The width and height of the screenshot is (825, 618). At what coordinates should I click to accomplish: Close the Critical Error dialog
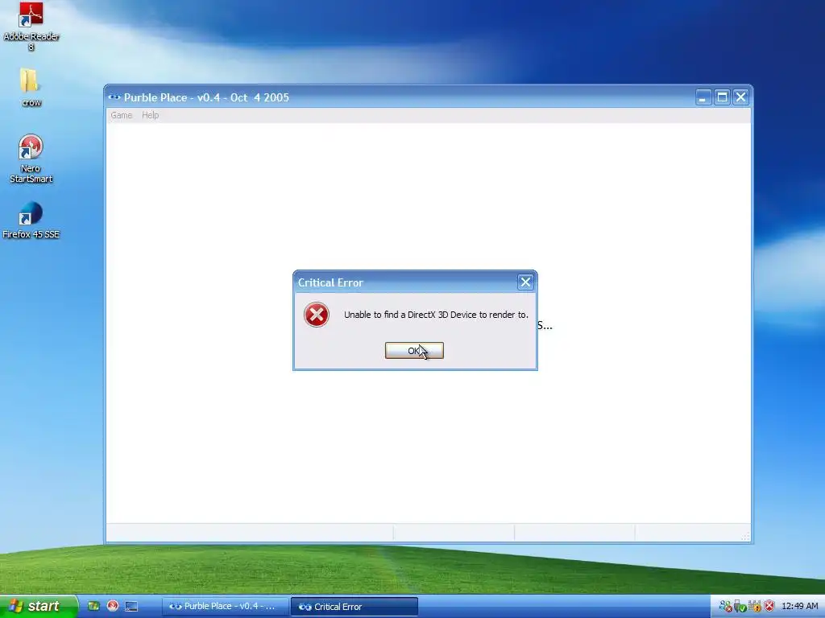pyautogui.click(x=525, y=282)
